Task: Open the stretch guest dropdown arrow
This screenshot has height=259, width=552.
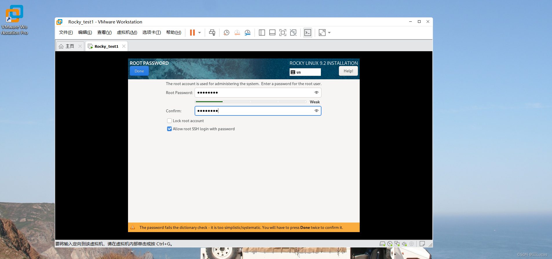Action: [x=329, y=33]
